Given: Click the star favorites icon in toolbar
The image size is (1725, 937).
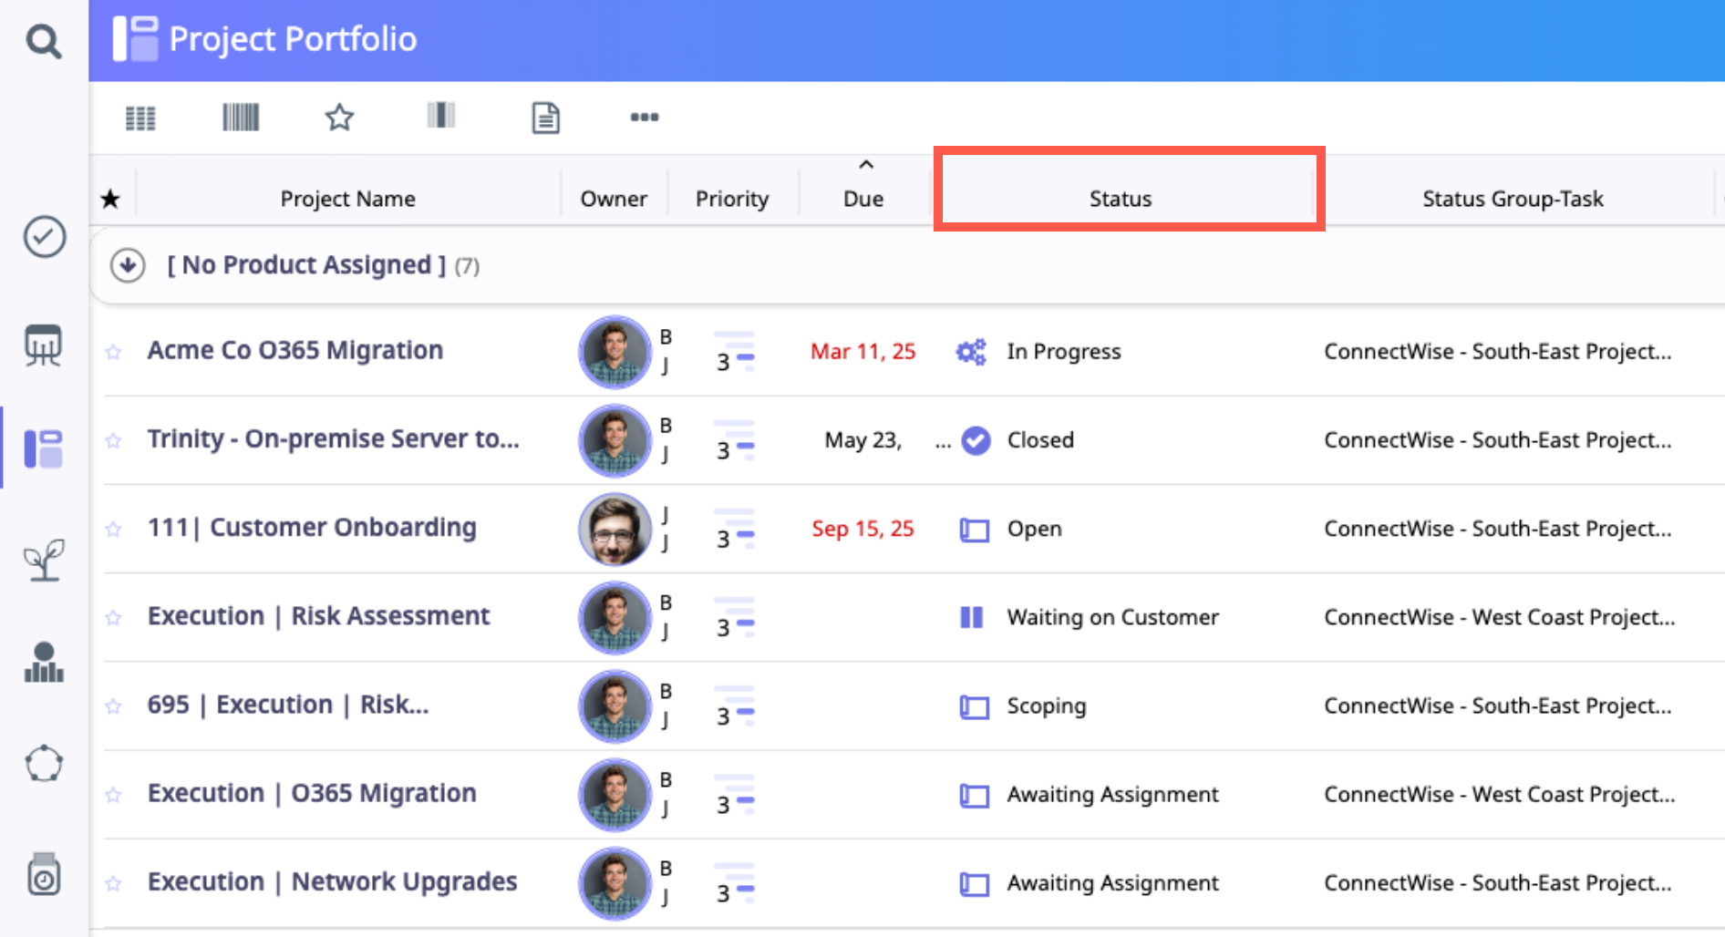Looking at the screenshot, I should tap(339, 118).
